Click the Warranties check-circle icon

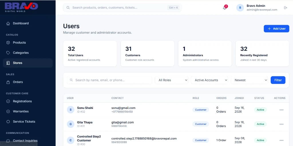8,111
